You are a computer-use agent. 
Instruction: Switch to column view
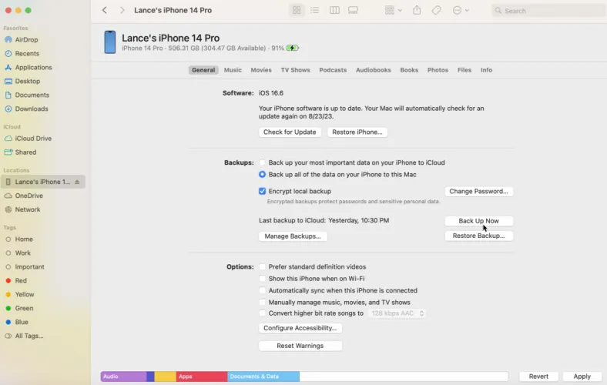tap(334, 11)
